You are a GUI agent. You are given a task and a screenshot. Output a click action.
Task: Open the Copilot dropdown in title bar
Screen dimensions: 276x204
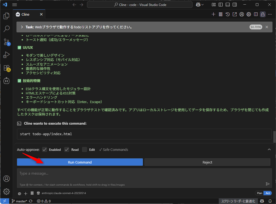200,5
